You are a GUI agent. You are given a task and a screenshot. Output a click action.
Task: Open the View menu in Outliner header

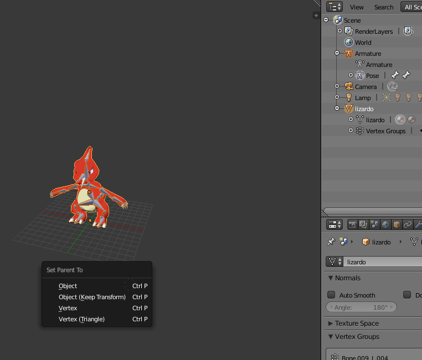pos(357,7)
